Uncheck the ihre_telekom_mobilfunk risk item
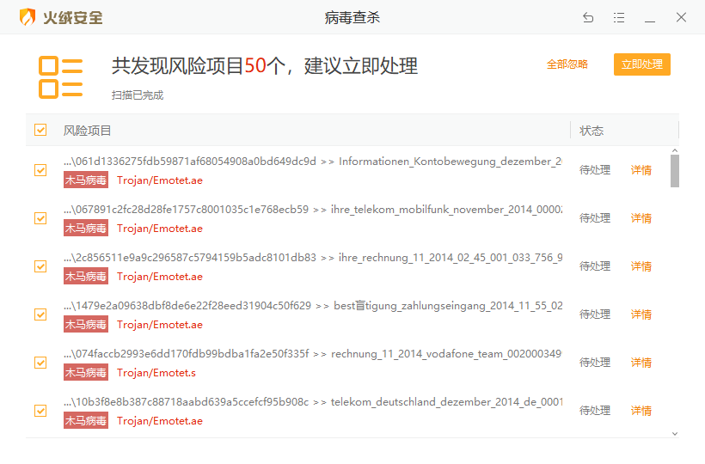The width and height of the screenshot is (705, 464). 40,218
